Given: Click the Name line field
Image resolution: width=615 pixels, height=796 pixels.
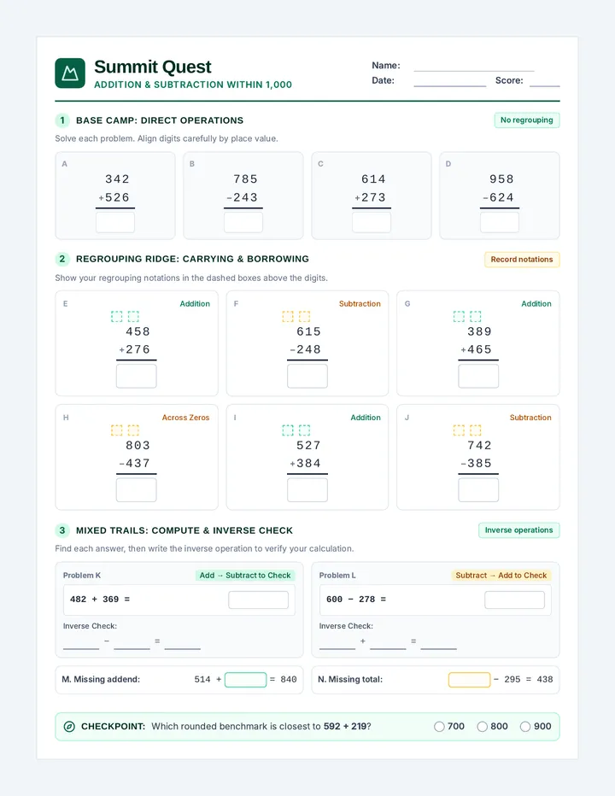Looking at the screenshot, I should [474, 66].
